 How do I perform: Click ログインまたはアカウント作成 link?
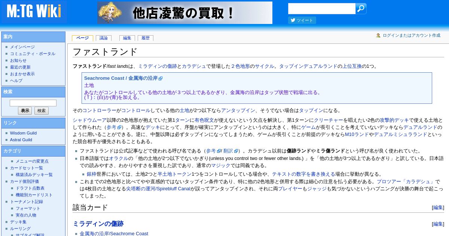[412, 36]
